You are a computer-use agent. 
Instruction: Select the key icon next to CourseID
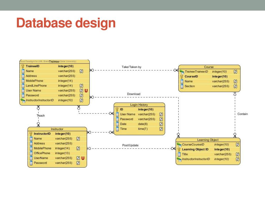(x=182, y=76)
